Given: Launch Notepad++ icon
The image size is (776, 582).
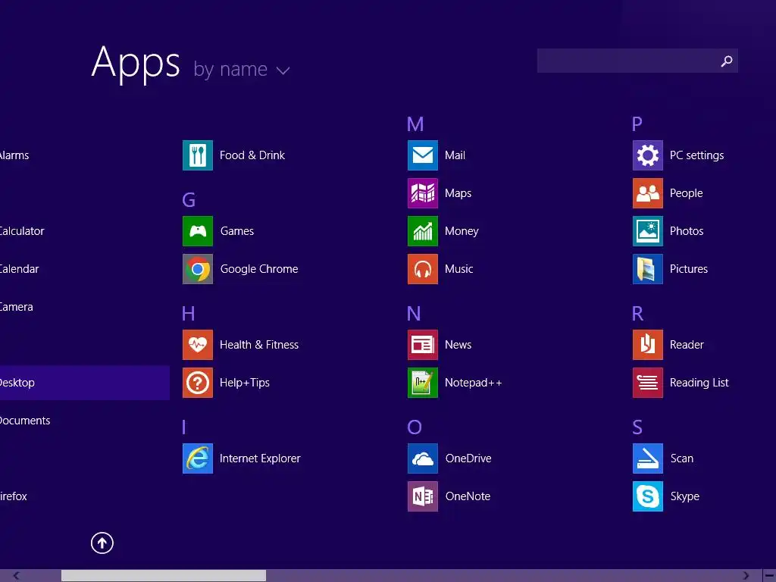Looking at the screenshot, I should pyautogui.click(x=423, y=383).
